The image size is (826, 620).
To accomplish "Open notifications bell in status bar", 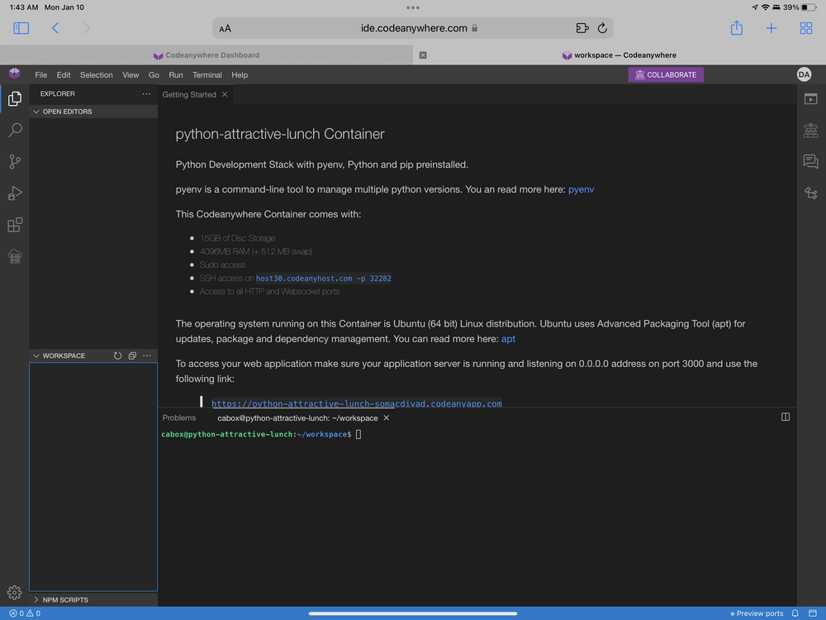I will [x=795, y=613].
